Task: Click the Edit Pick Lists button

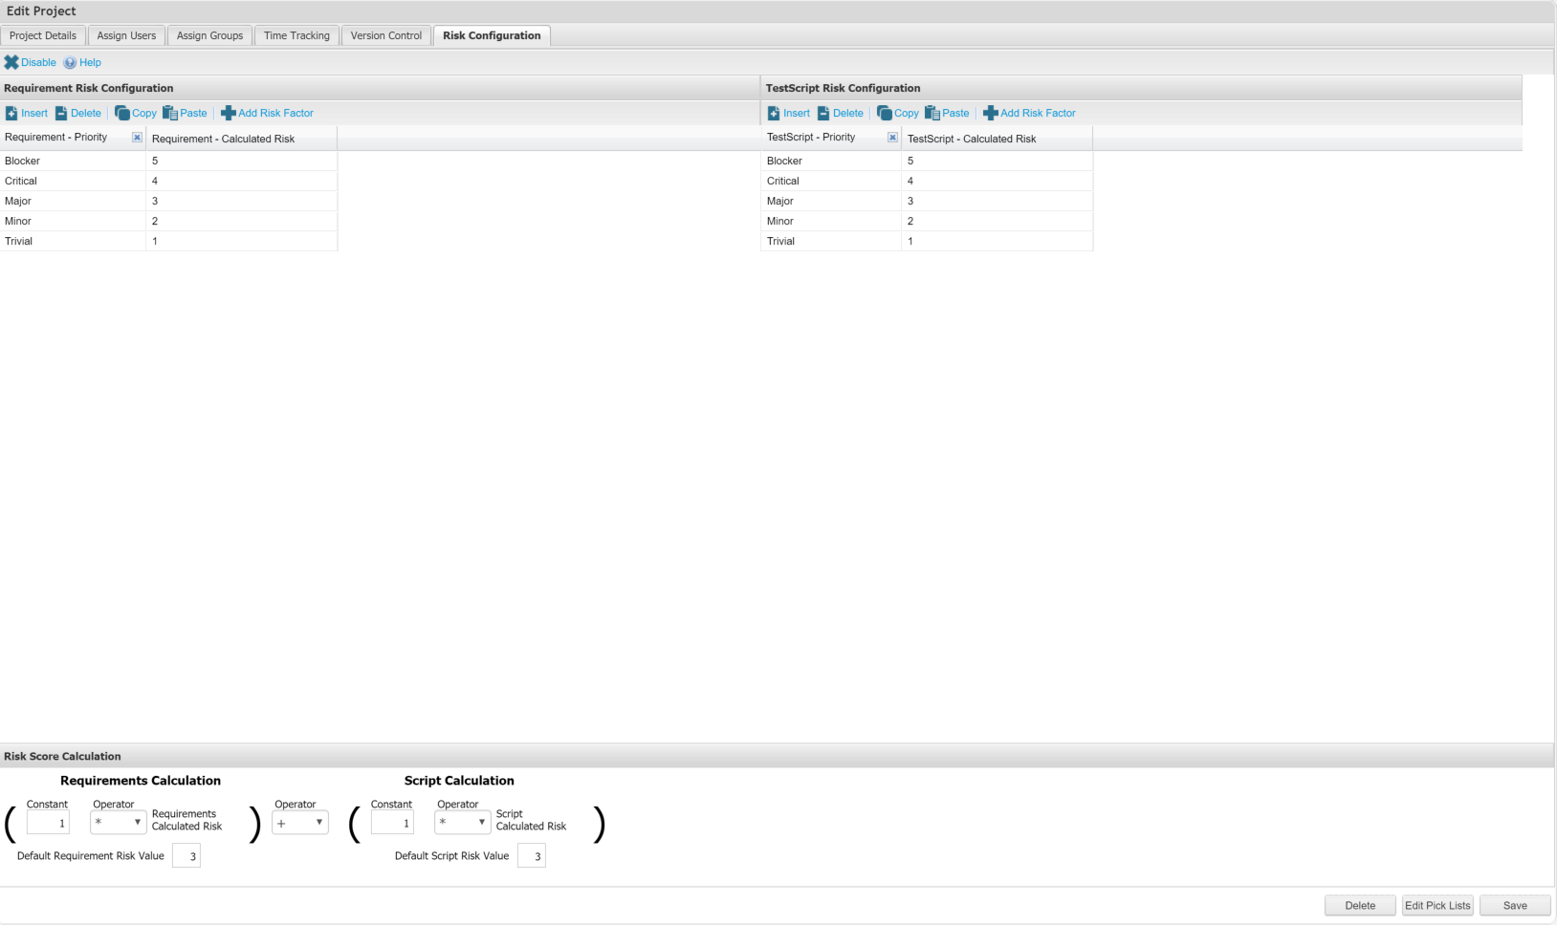Action: (1436, 905)
